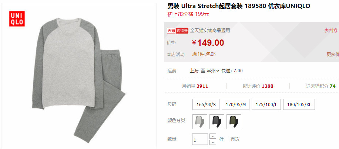Choose size 170/95/M

pos(236,105)
